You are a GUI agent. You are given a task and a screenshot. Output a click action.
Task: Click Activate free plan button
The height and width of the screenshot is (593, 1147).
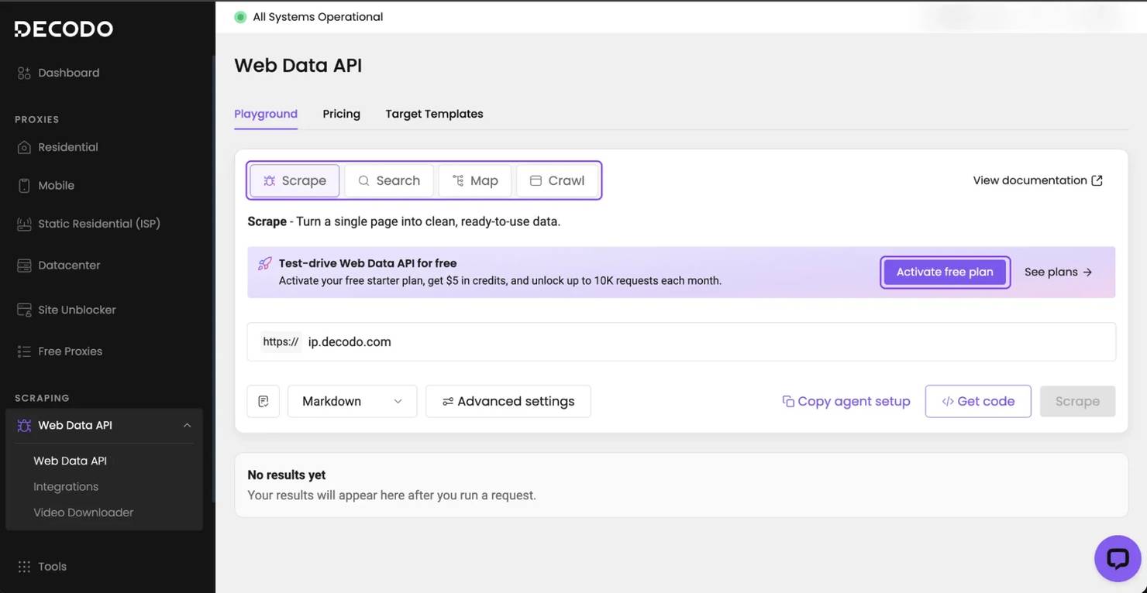coord(945,272)
